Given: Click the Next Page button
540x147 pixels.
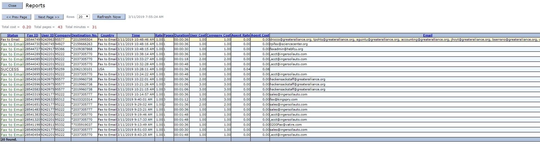Looking at the screenshot, I should click(49, 17).
